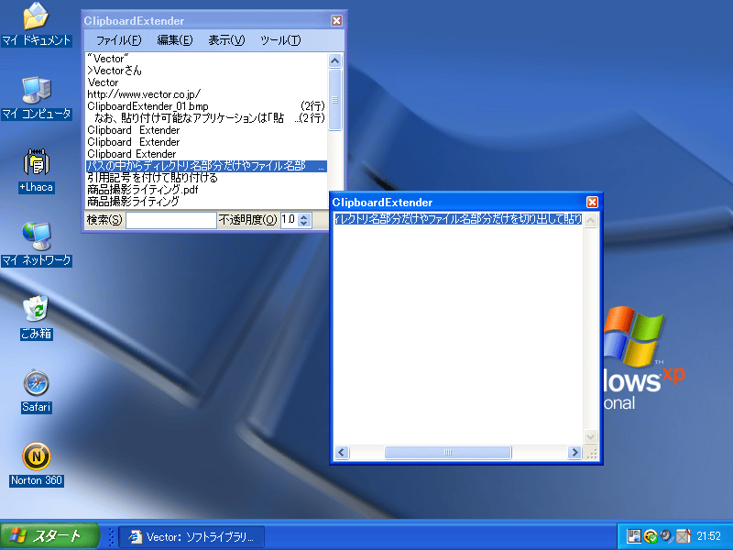733x550 pixels.
Task: Click the history list scroll-up arrow
Action: click(334, 60)
